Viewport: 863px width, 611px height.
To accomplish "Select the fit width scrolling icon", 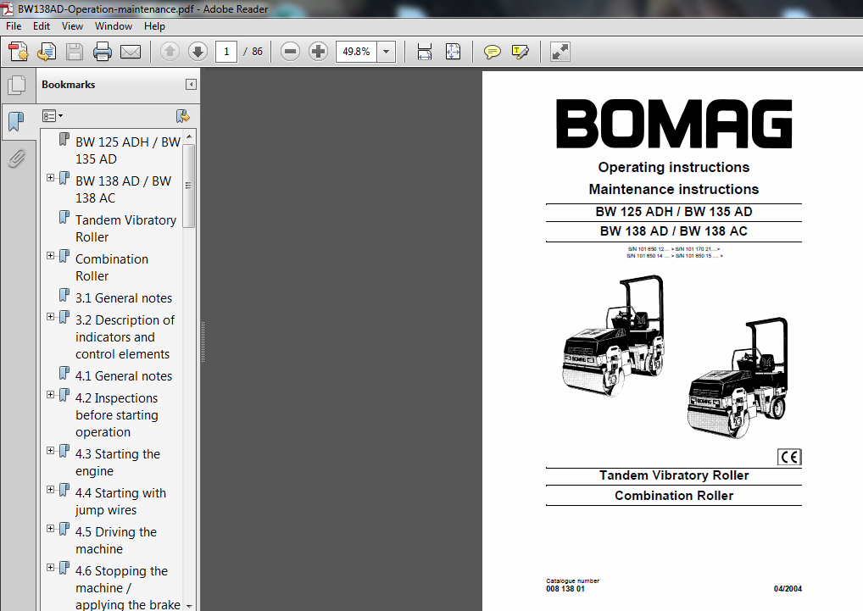I will 425,52.
